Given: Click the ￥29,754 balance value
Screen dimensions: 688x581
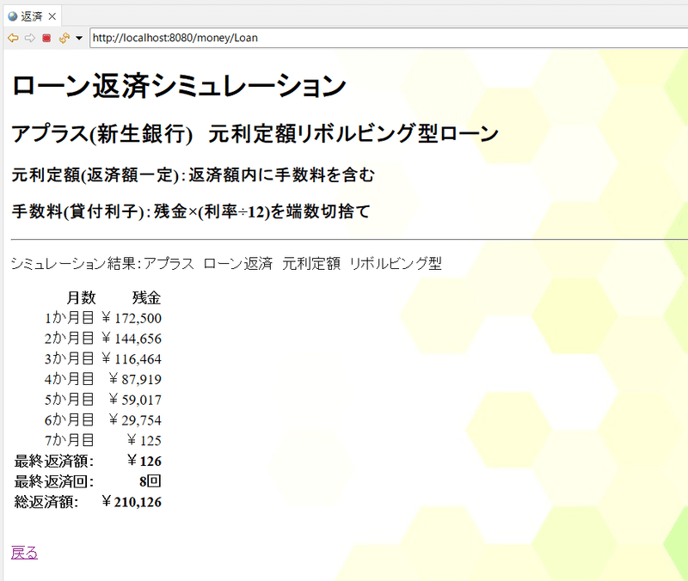Looking at the screenshot, I should (x=135, y=420).
